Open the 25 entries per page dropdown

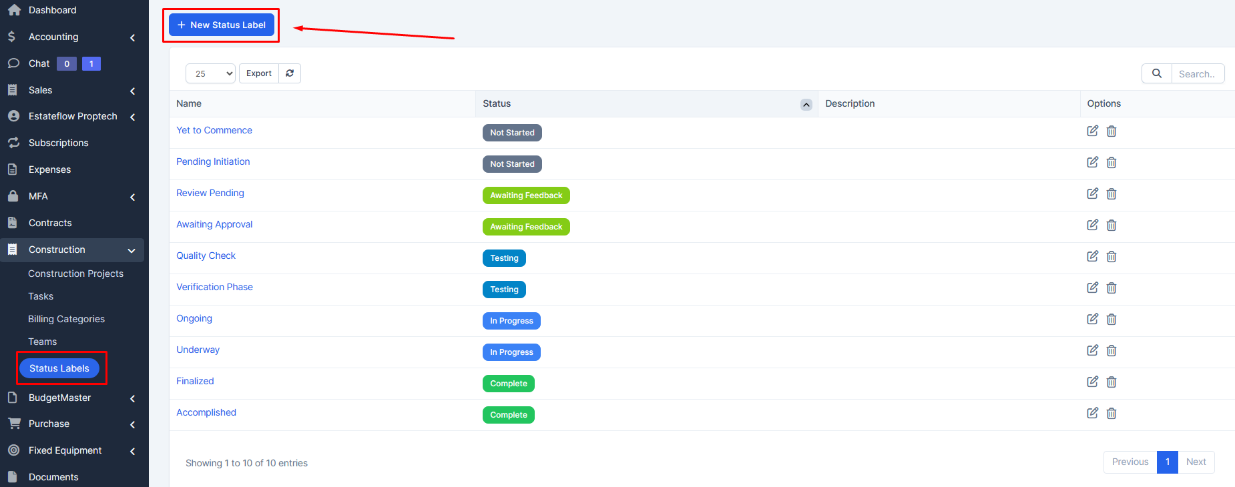(x=210, y=73)
